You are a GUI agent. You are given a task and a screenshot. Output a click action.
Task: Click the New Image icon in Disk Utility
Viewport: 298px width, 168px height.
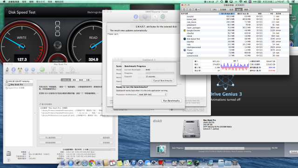(x=53, y=70)
